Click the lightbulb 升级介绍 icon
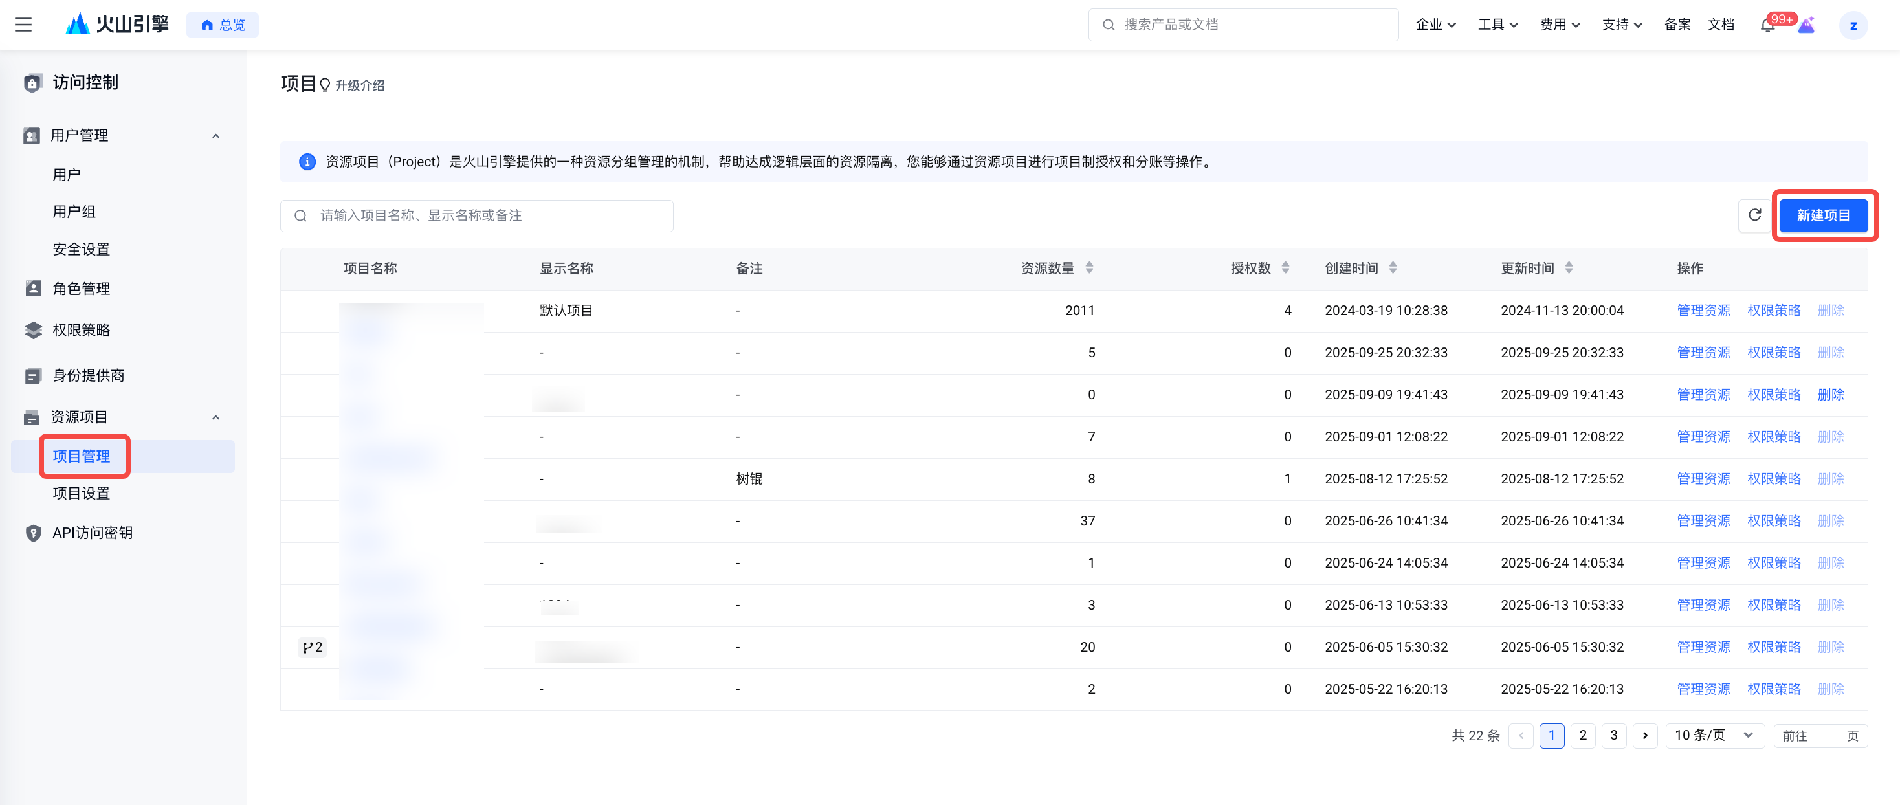 (x=324, y=85)
